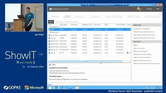Click the horizontal scrollbar right arrow

click(x=130, y=61)
